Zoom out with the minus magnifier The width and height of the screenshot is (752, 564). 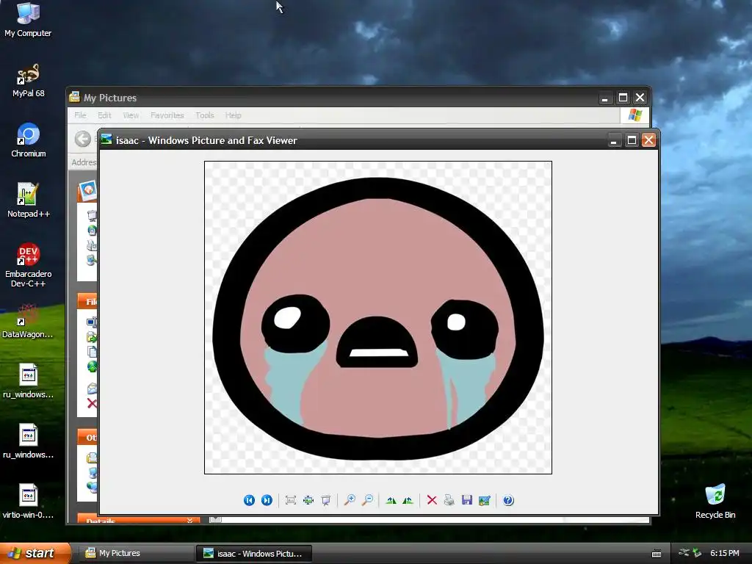point(367,500)
